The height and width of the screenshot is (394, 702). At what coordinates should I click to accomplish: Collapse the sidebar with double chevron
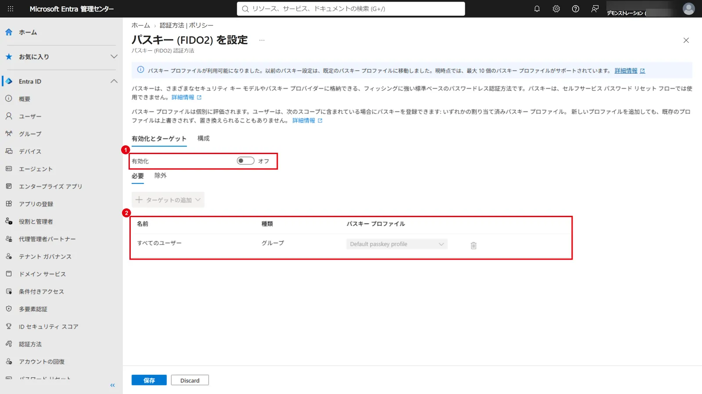click(112, 385)
